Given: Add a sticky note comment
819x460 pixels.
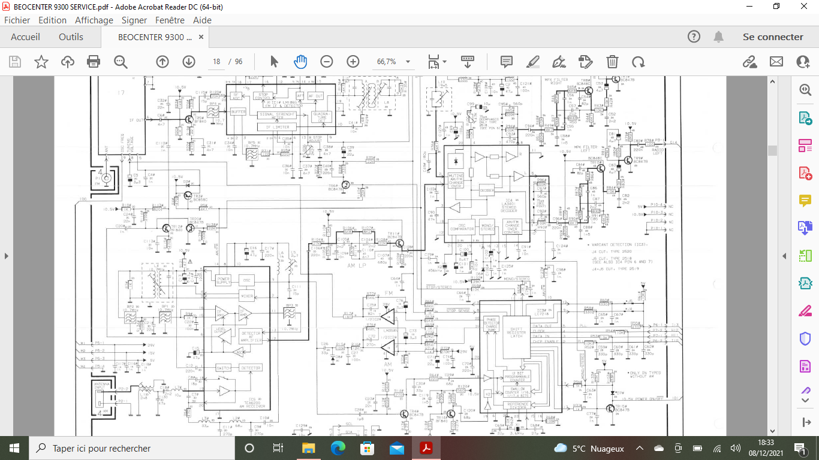Looking at the screenshot, I should coord(507,62).
